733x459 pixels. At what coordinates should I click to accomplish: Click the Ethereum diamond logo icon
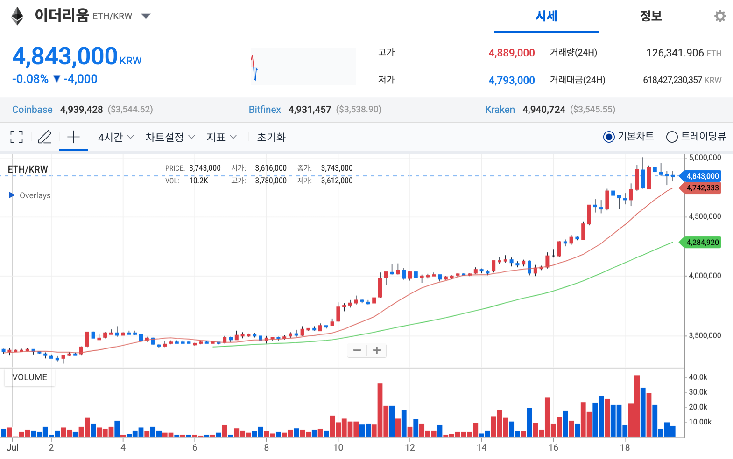click(17, 16)
